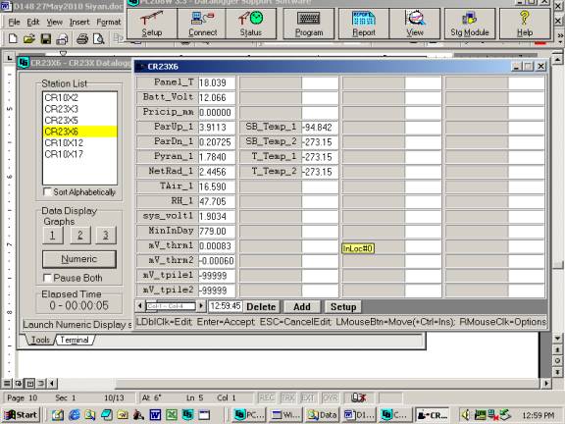
Task: Open Word File menu
Action: pyautogui.click(x=14, y=23)
